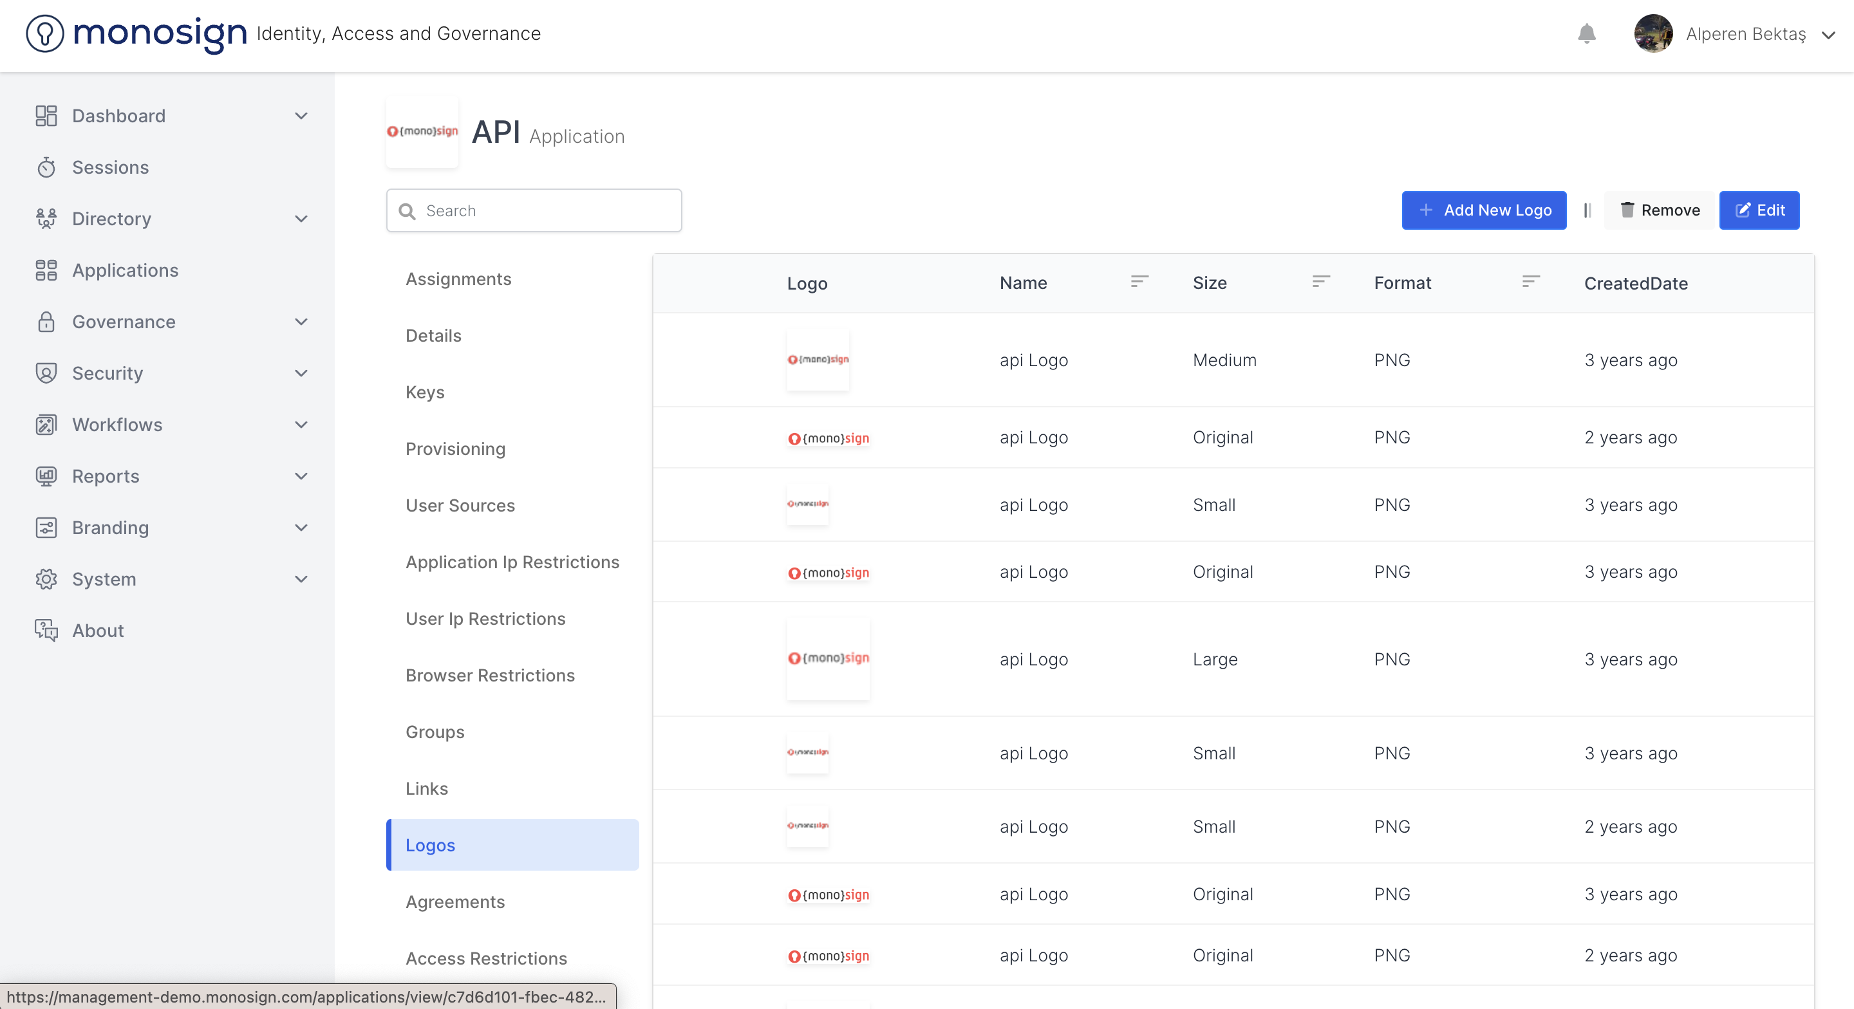Click the Security shield icon
Image resolution: width=1854 pixels, height=1009 pixels.
point(46,373)
